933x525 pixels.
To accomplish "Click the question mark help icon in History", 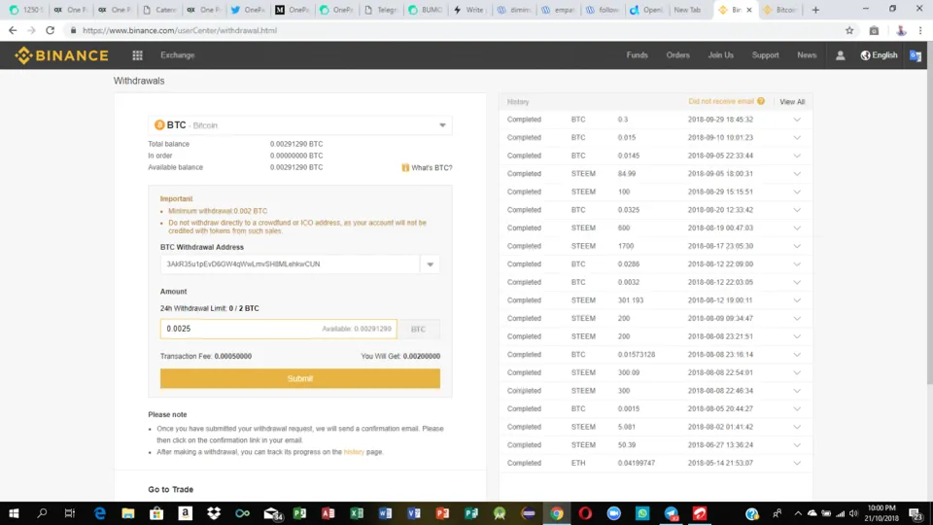I will point(761,101).
